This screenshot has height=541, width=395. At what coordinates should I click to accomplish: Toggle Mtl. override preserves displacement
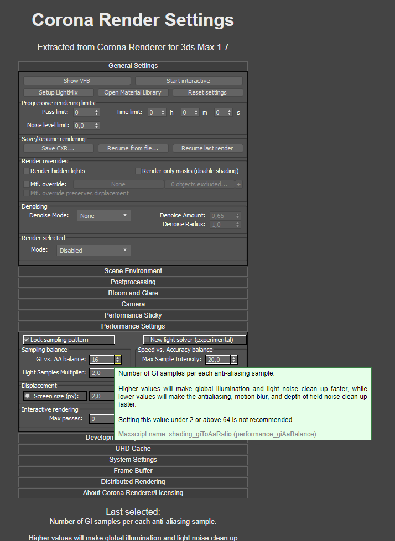26,193
